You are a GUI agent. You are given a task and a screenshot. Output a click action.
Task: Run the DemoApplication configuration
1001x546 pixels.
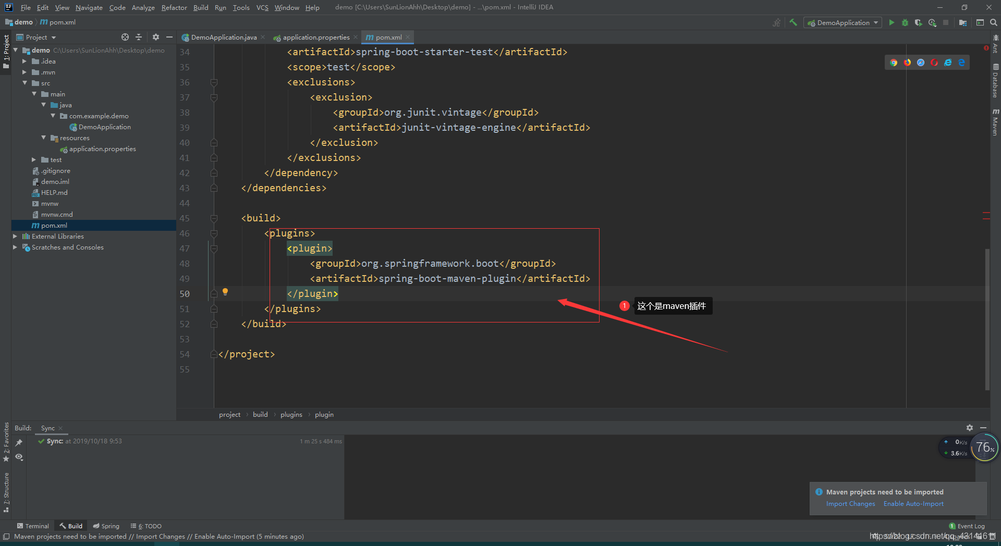coord(892,22)
